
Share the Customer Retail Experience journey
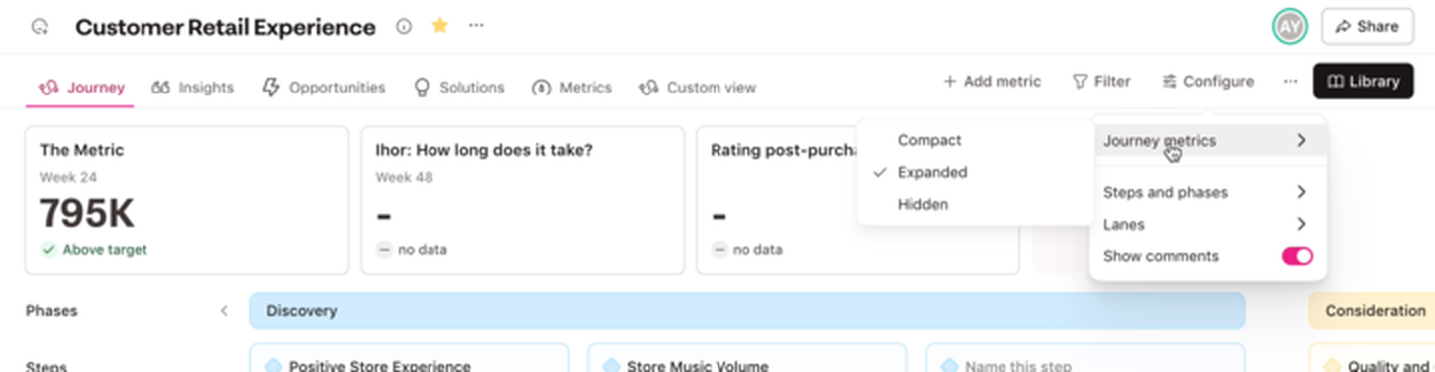click(1367, 27)
